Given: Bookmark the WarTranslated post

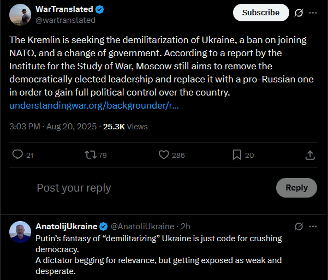Looking at the screenshot, I should (x=237, y=155).
